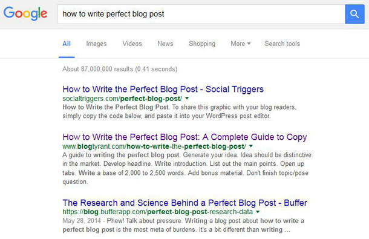Expand the arrow next to bufferapp.com URL
The image size is (369, 239).
tap(258, 212)
